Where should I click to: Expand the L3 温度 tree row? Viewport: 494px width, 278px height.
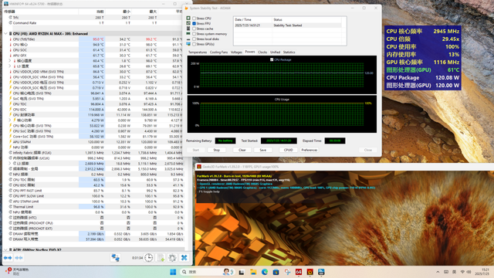click(10, 66)
